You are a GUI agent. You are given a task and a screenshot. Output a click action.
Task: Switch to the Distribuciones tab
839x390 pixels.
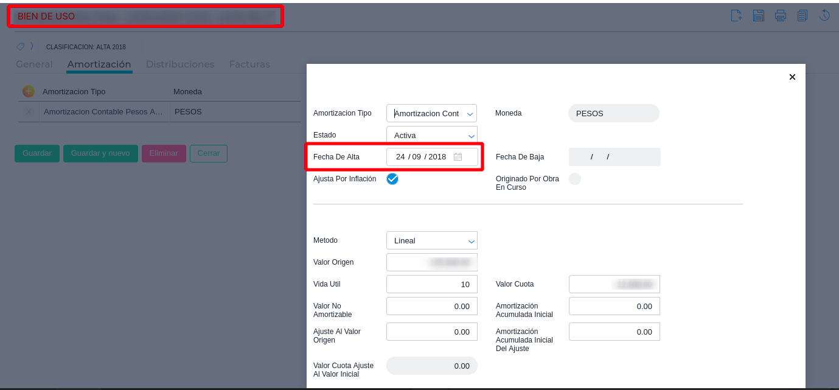[180, 64]
